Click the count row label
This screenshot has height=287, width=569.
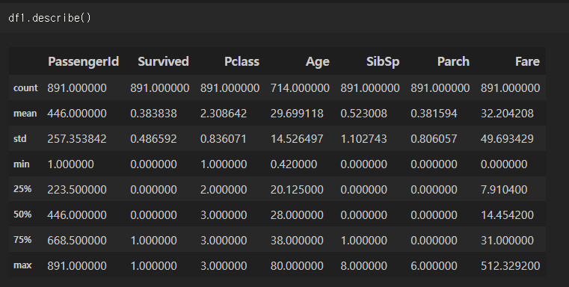pyautogui.click(x=25, y=87)
